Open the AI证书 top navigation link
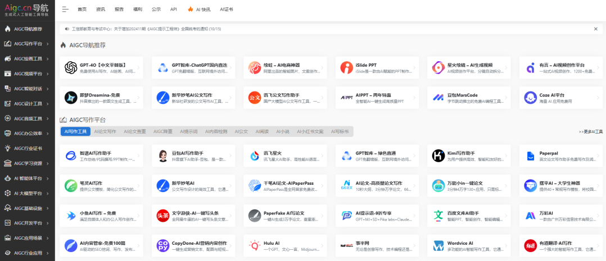The image size is (606, 261). [227, 10]
